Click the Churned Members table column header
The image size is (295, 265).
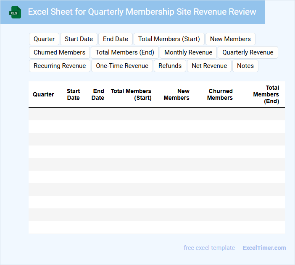(x=220, y=94)
